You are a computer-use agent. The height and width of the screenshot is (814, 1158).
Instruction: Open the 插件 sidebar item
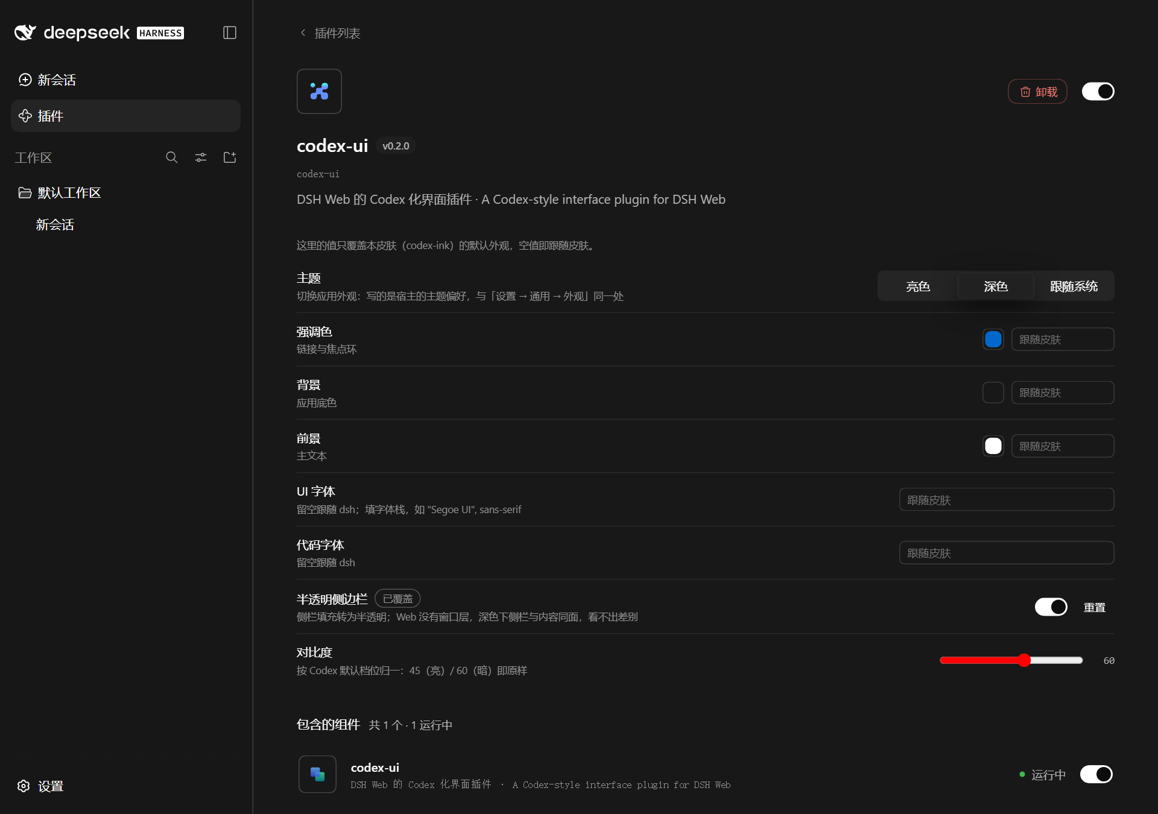[x=125, y=116]
